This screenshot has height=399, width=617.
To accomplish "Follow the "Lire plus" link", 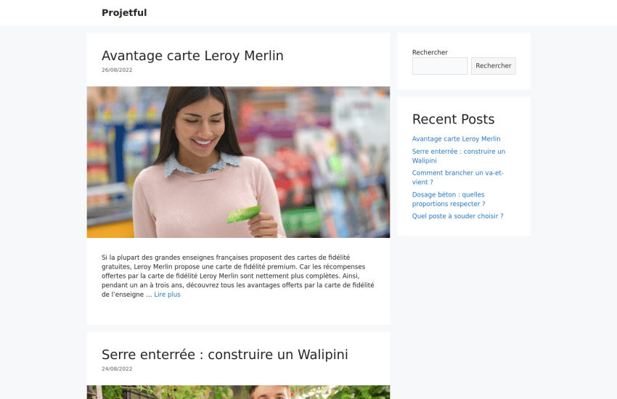I will 167,295.
